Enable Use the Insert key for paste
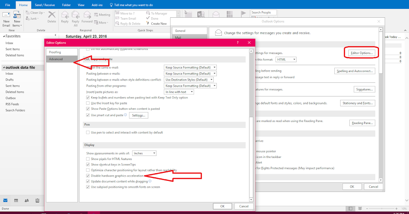The image size is (409, 214). 88,103
